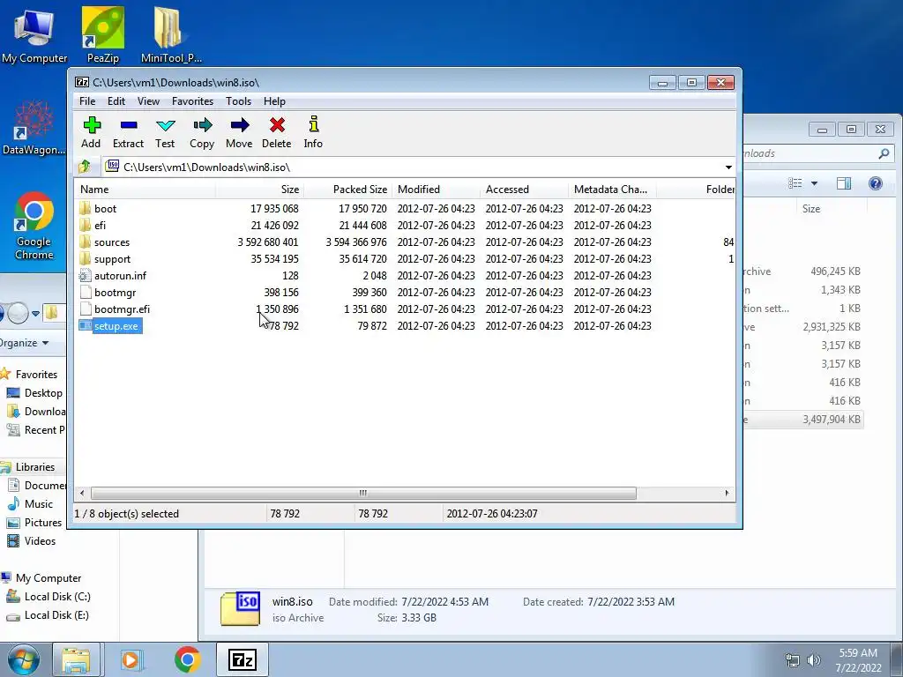Select the setup.exe file icon
Image resolution: width=903 pixels, height=677 pixels.
(x=86, y=326)
